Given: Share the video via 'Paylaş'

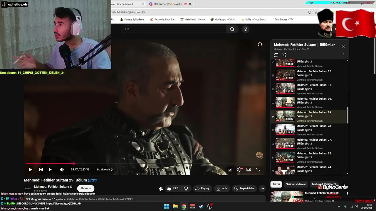Looking at the screenshot, I should (202, 188).
